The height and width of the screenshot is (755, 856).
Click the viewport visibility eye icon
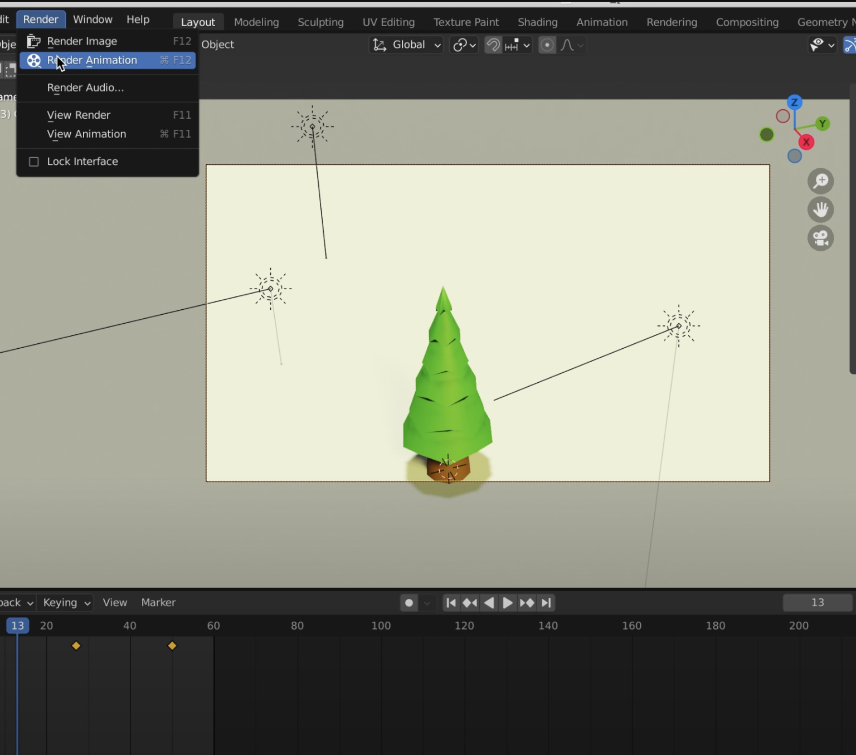(818, 45)
